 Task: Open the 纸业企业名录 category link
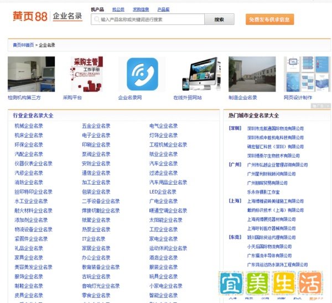click(163, 154)
